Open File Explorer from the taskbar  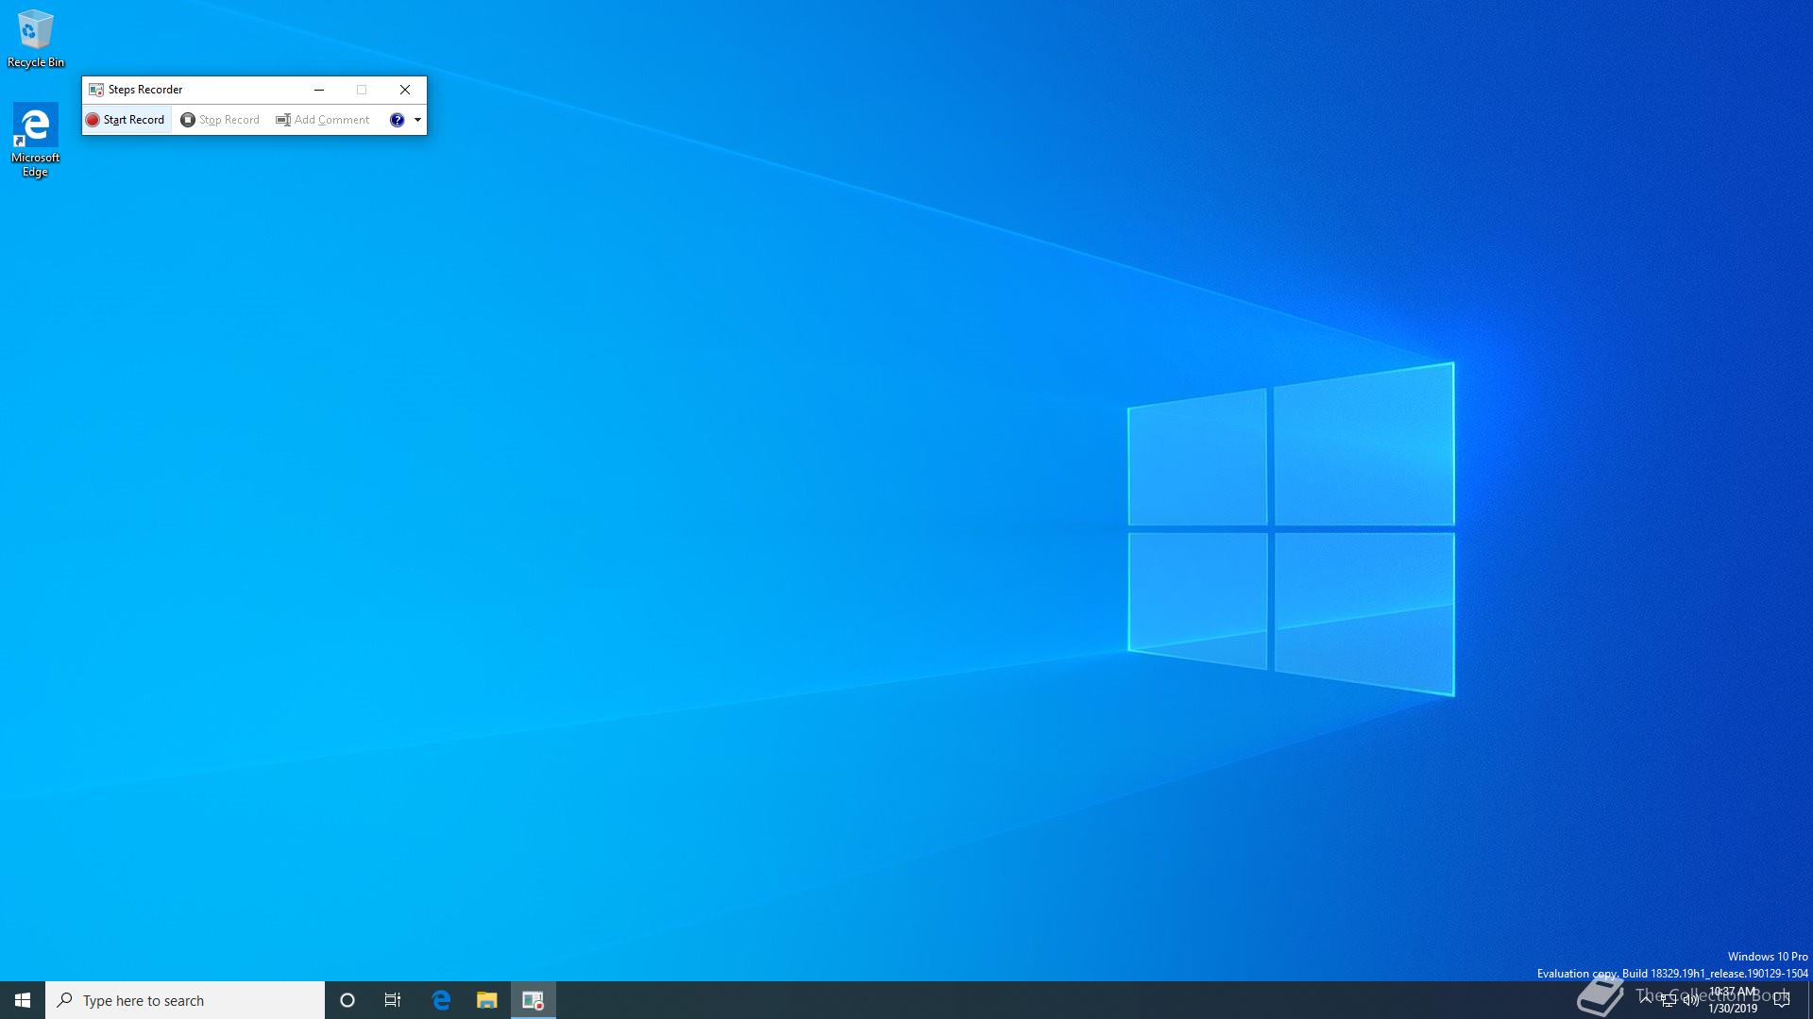[x=486, y=1000]
